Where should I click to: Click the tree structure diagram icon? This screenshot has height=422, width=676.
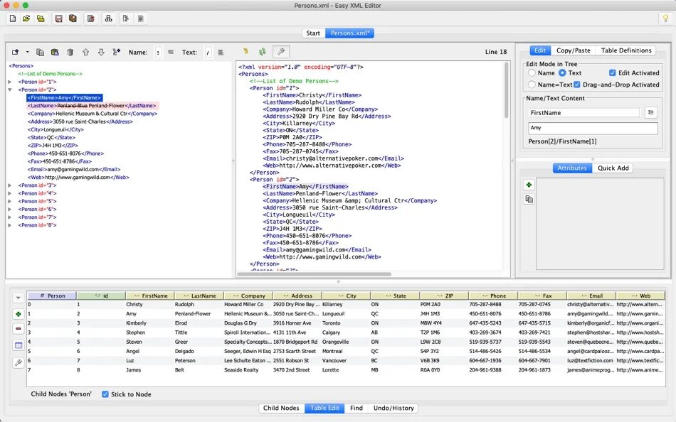[x=109, y=18]
